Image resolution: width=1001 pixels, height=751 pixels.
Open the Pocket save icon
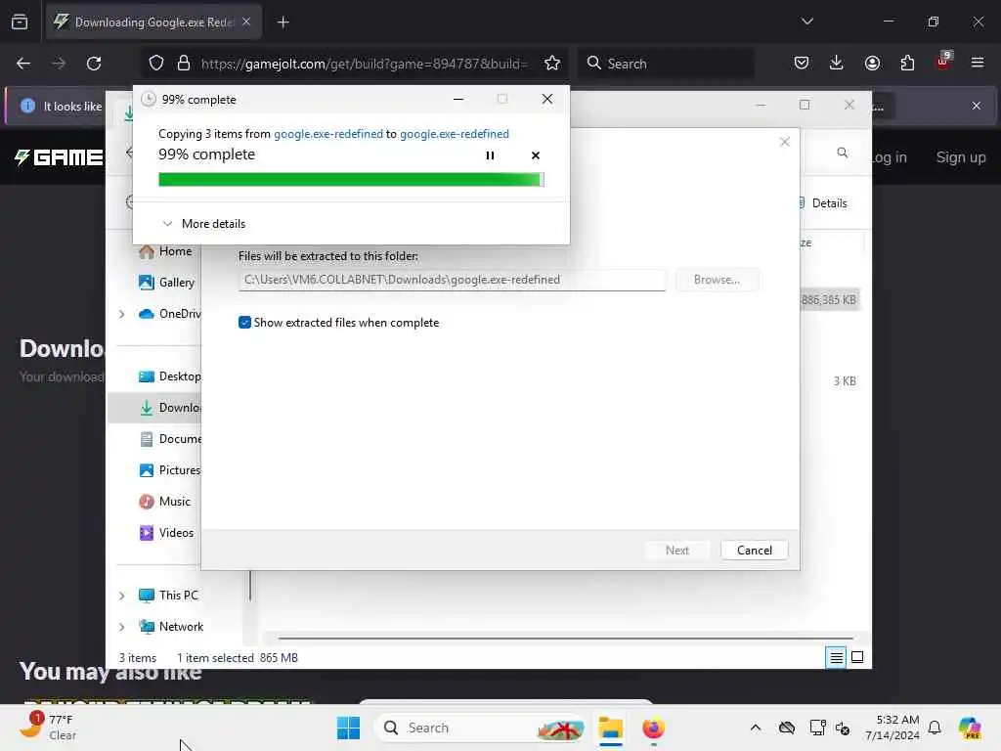tap(802, 64)
